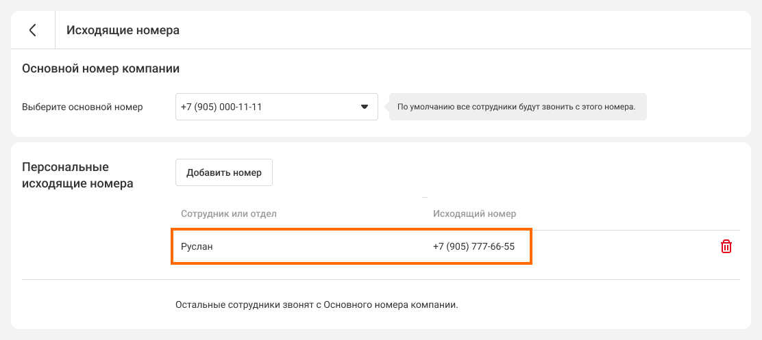Click the empty row space left of the trash icon

[624, 247]
